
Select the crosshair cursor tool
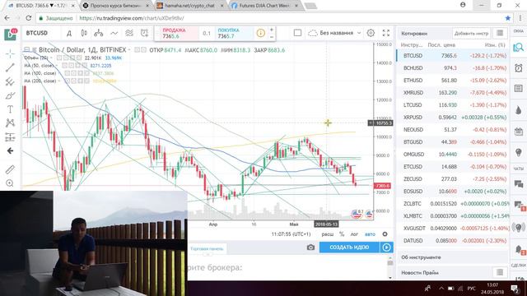pyautogui.click(x=10, y=53)
